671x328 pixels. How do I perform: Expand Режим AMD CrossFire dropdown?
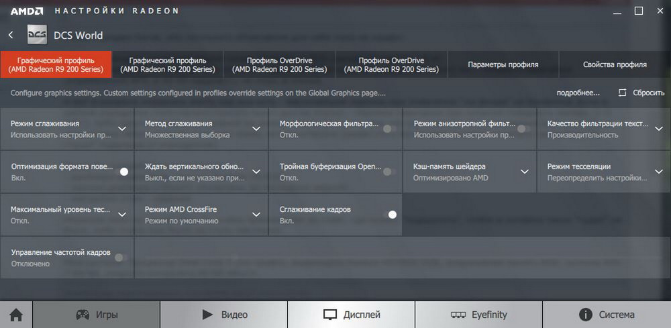click(x=256, y=214)
